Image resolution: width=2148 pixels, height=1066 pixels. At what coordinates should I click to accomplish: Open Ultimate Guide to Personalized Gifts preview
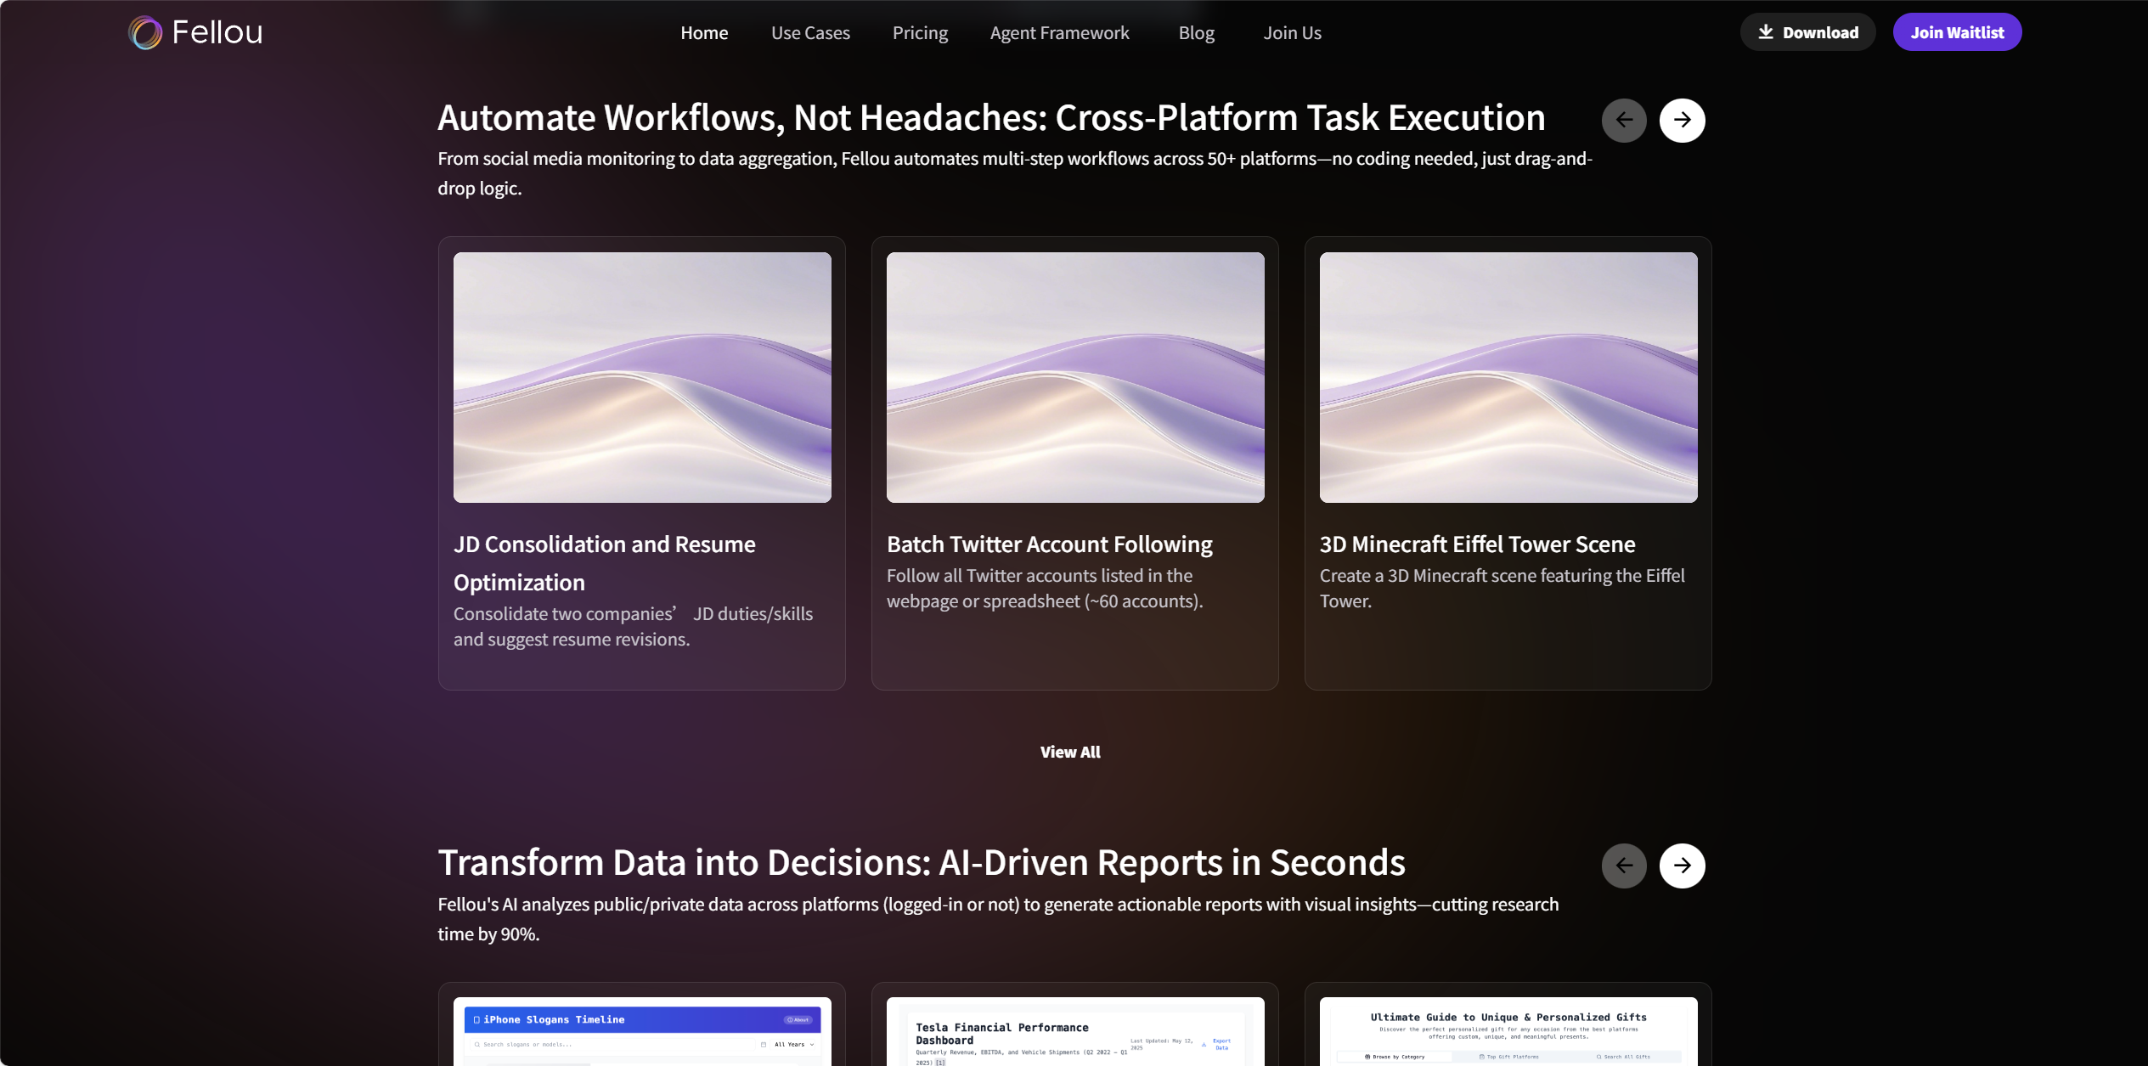pos(1508,1031)
